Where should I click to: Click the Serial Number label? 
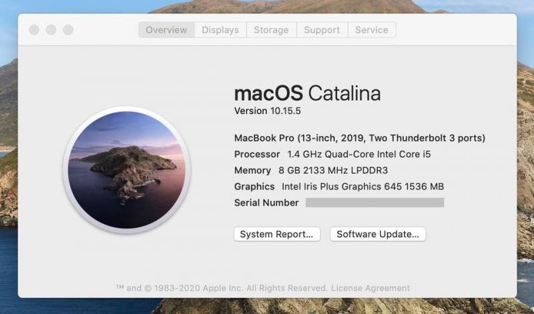click(266, 203)
